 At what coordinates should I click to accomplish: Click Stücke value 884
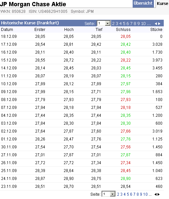pos(159,155)
